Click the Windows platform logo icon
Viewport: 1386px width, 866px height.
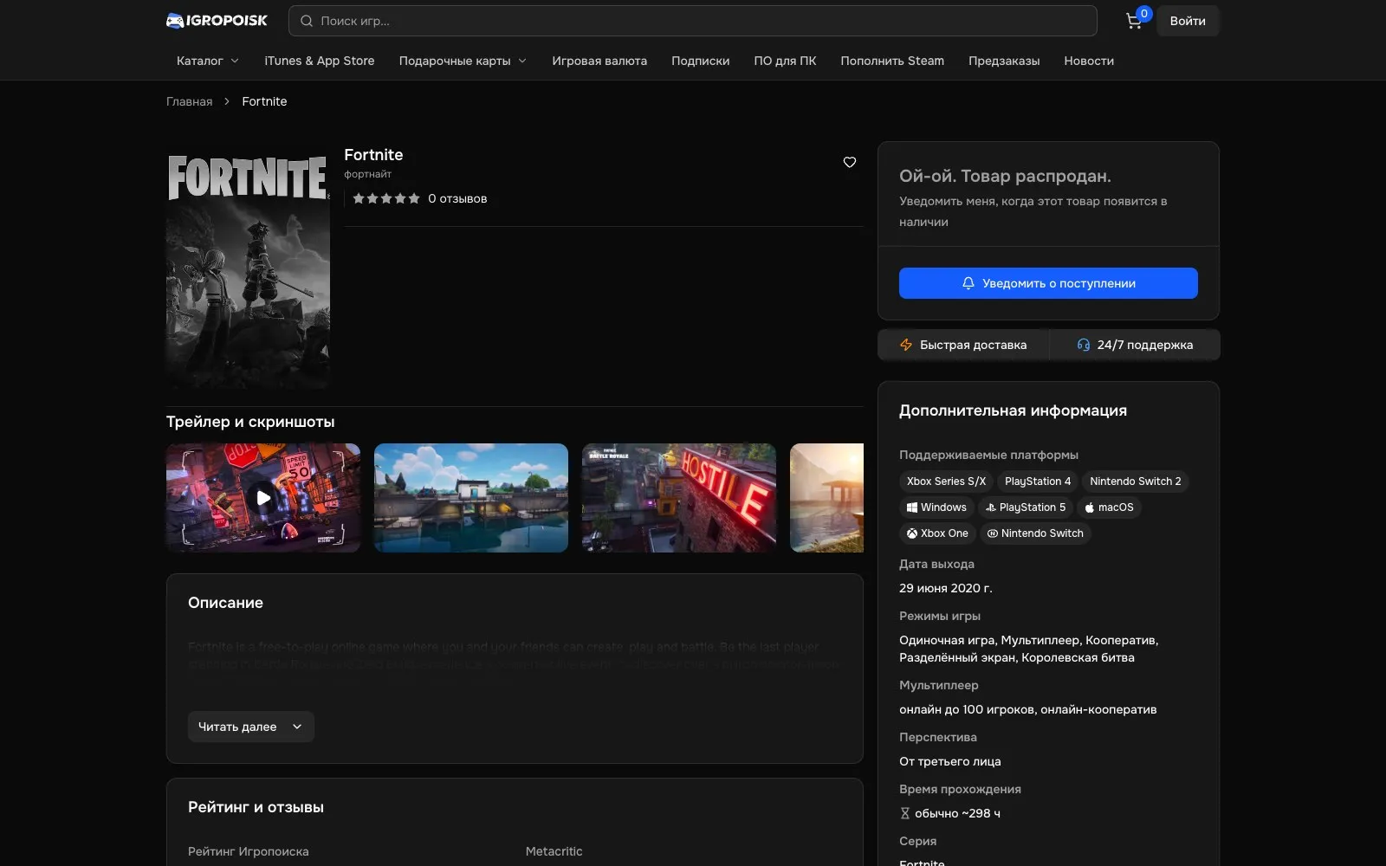coord(911,507)
